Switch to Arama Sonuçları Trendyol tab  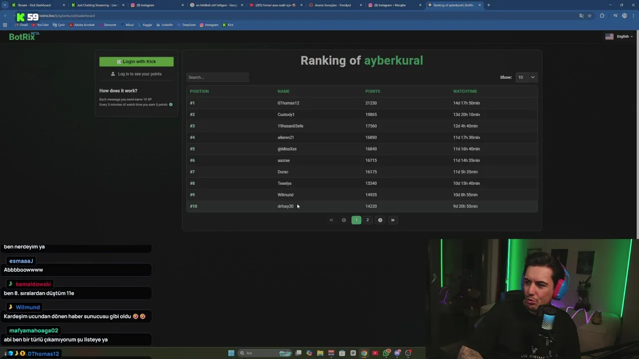coord(335,5)
